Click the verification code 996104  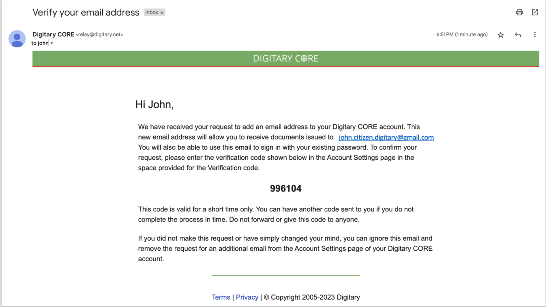click(286, 188)
